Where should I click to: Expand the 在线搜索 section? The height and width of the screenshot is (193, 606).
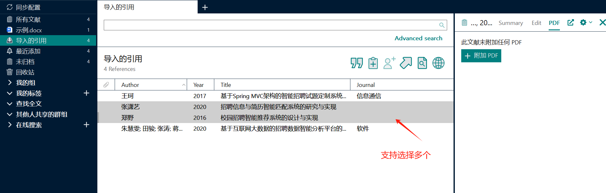point(10,125)
